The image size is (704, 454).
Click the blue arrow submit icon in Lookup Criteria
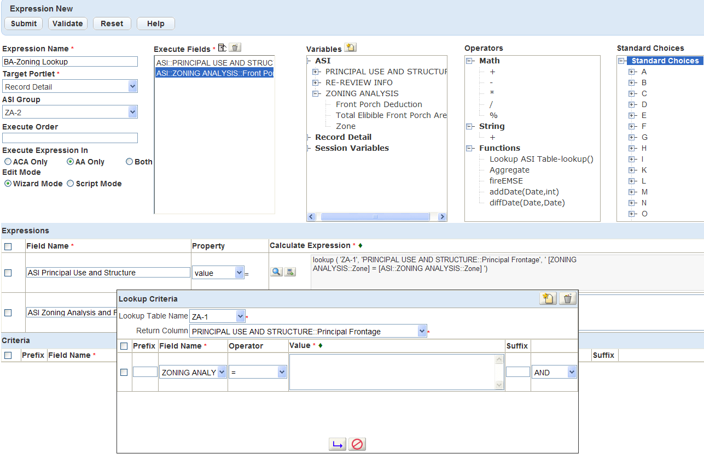point(338,444)
